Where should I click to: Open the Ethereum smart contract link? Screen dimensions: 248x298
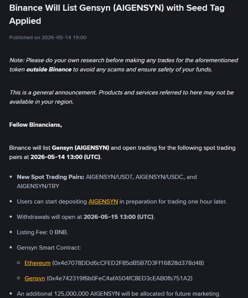38,263
